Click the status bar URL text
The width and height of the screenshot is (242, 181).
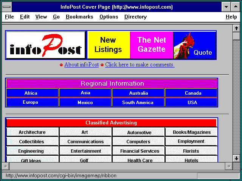(61, 176)
